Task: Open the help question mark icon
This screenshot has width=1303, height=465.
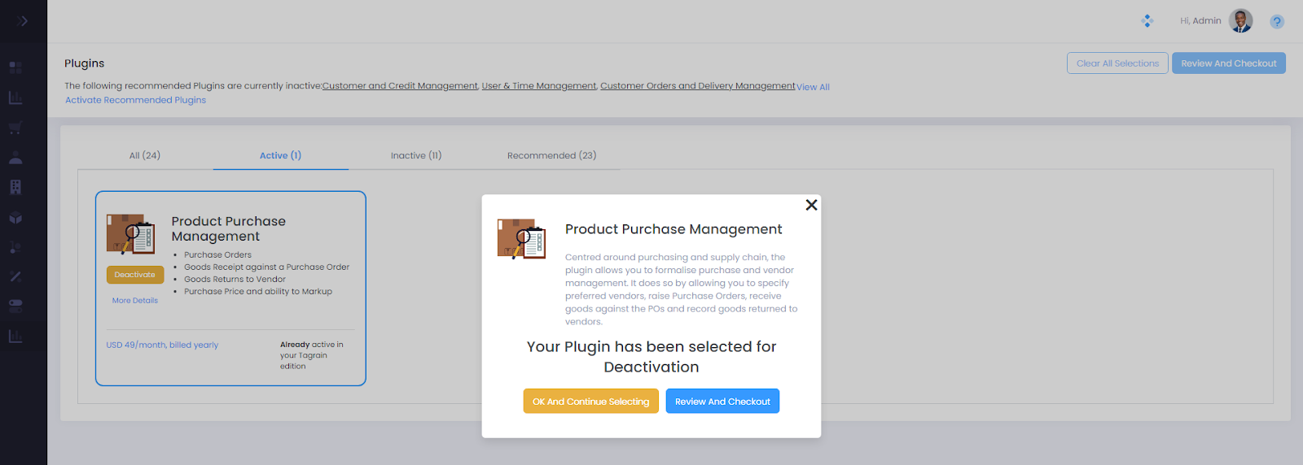Action: 1277,22
